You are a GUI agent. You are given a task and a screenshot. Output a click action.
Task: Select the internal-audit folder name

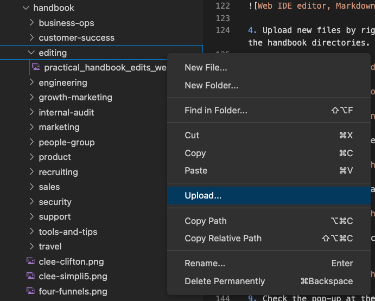coord(67,112)
